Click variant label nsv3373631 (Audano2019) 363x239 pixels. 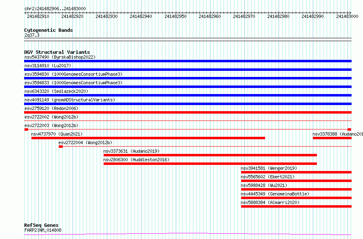click(131, 151)
